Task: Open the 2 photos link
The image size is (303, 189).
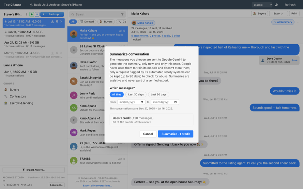Action: tap(155, 36)
